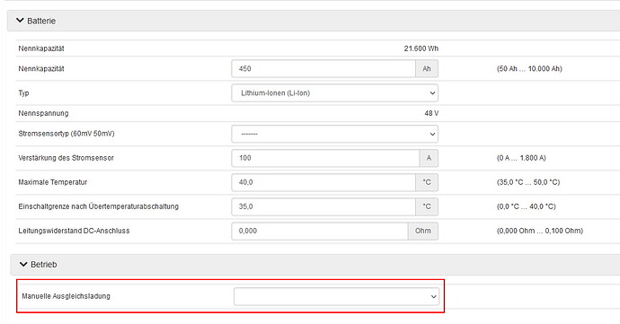620x324 pixels.
Task: Edit Verstärkung des Stromsensor value 100
Action: [x=325, y=158]
